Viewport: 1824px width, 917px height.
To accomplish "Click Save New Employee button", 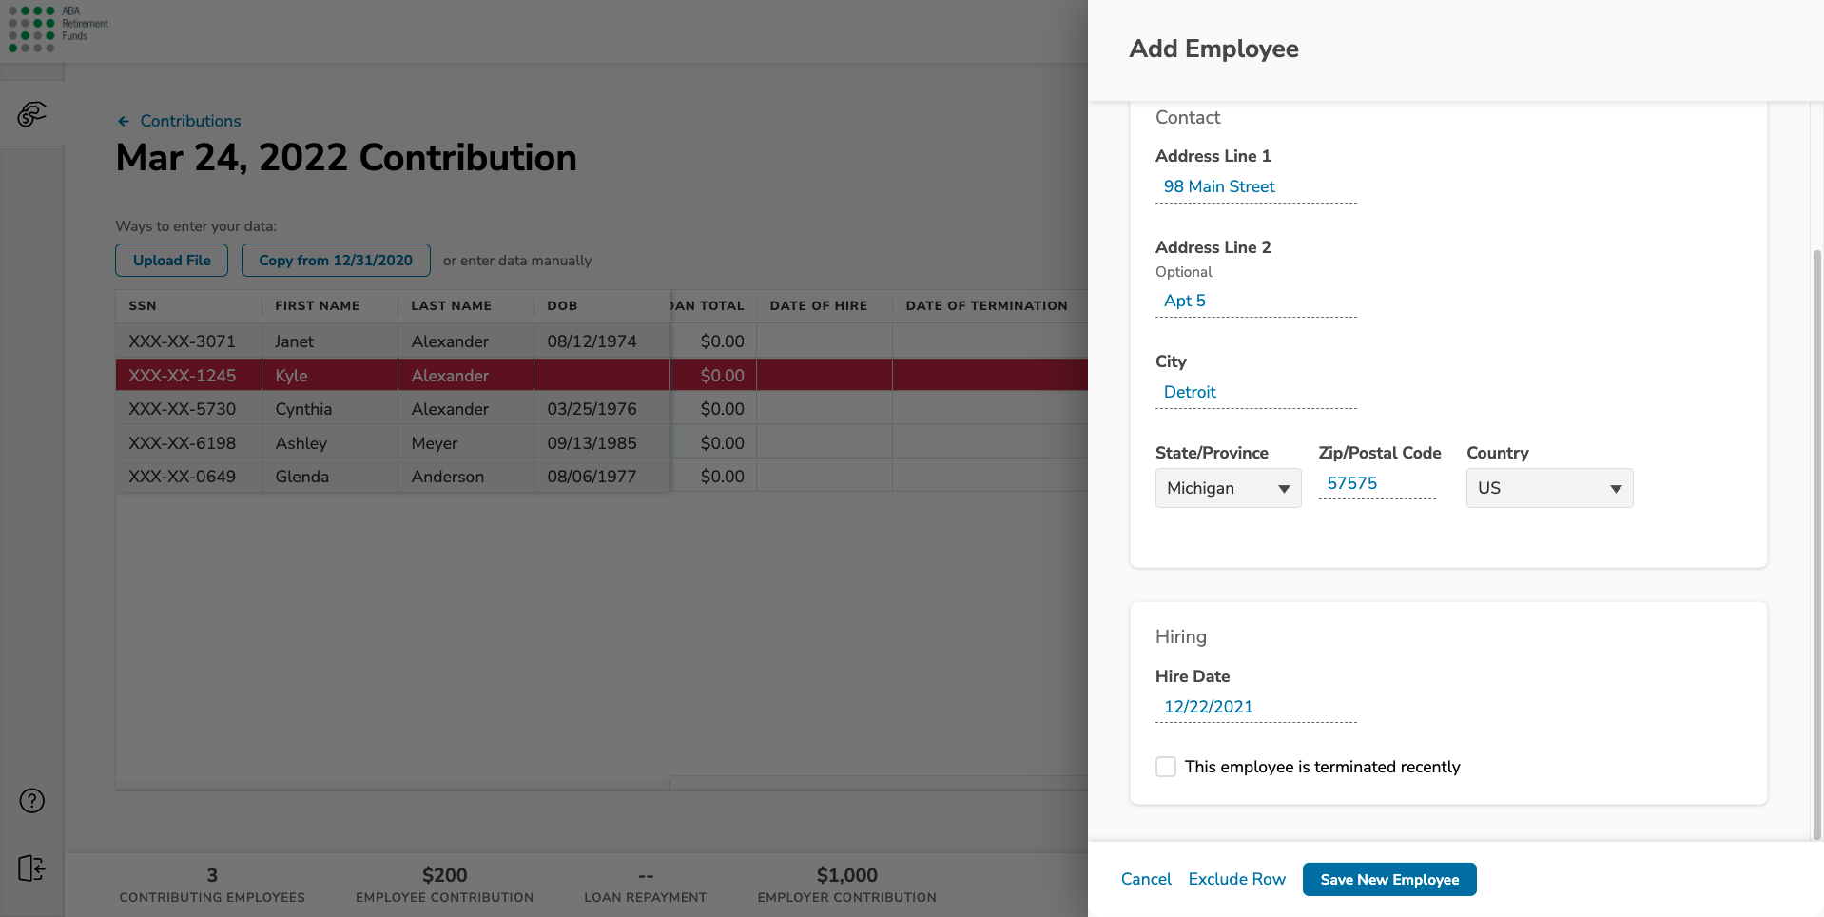I will point(1389,879).
